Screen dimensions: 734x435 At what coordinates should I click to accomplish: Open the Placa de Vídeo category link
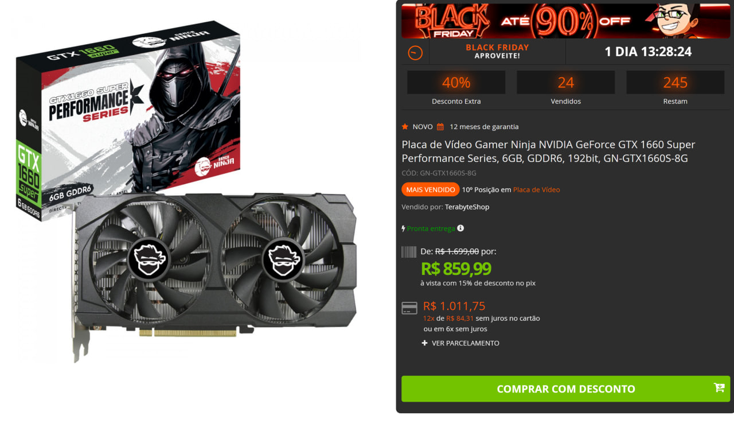536,190
